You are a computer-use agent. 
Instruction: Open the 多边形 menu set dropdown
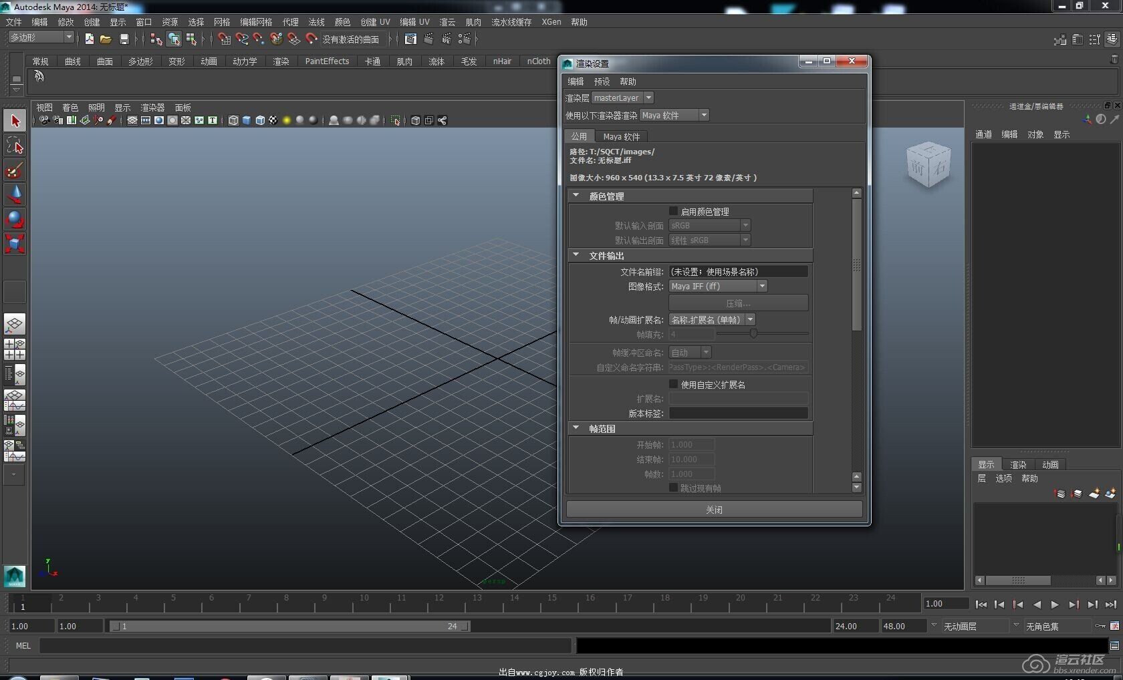coord(41,38)
